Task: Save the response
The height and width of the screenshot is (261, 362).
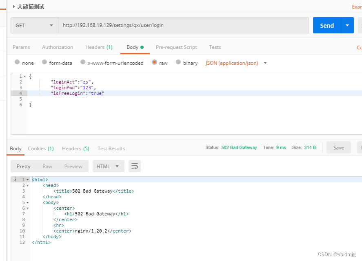Action: pos(338,148)
